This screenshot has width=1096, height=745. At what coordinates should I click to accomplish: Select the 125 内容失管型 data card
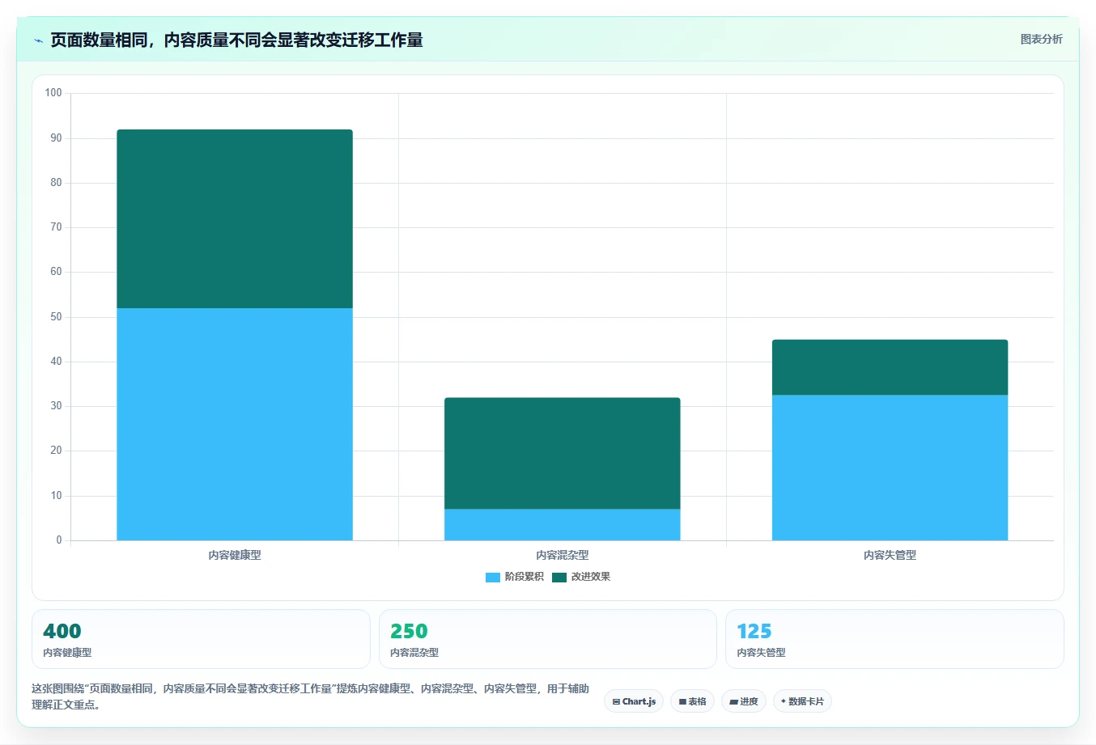[x=894, y=639]
